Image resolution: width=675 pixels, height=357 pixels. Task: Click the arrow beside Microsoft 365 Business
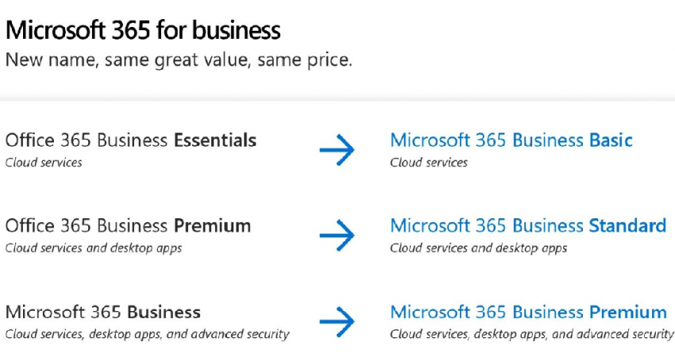(337, 321)
